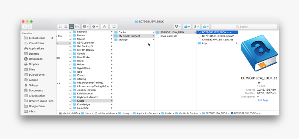Select Applications in Favorites sidebar
The width and height of the screenshot is (299, 139).
pos(36,48)
